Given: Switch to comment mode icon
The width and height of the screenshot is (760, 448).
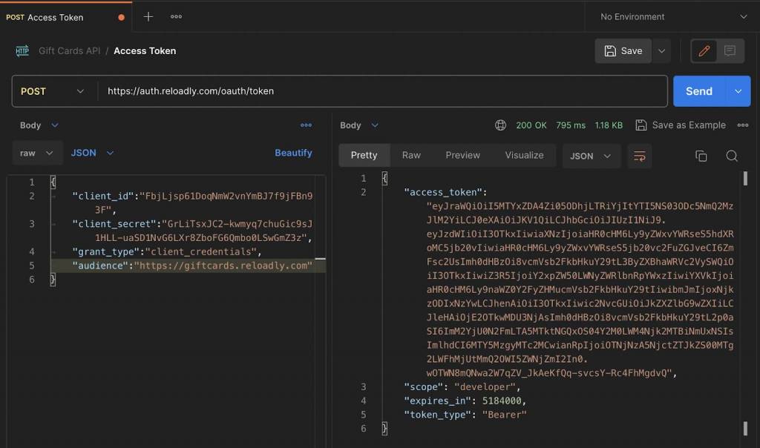Looking at the screenshot, I should click(x=730, y=50).
